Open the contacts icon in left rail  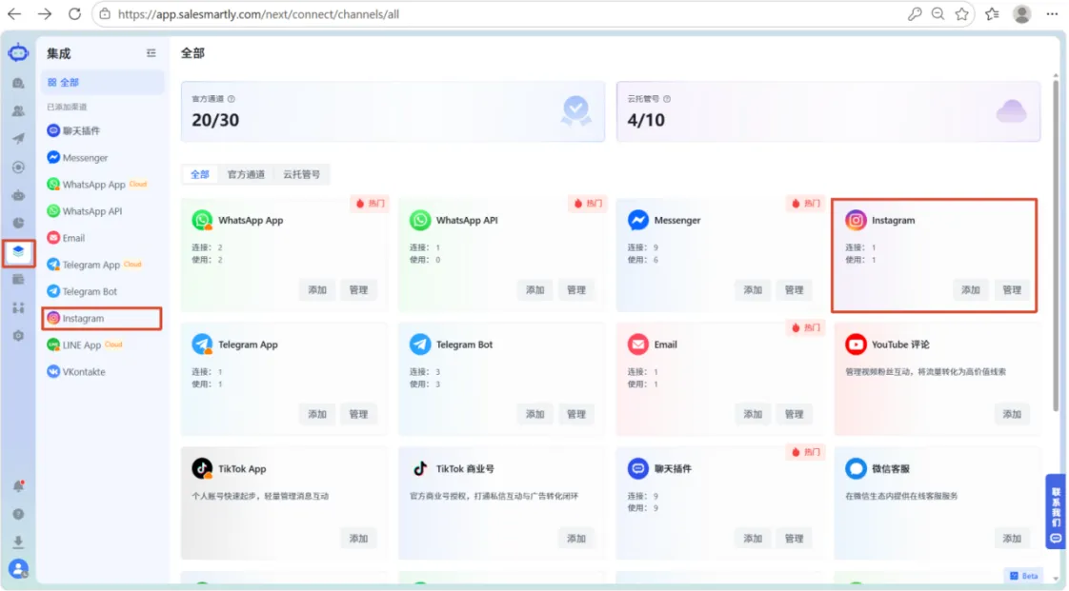(18, 111)
